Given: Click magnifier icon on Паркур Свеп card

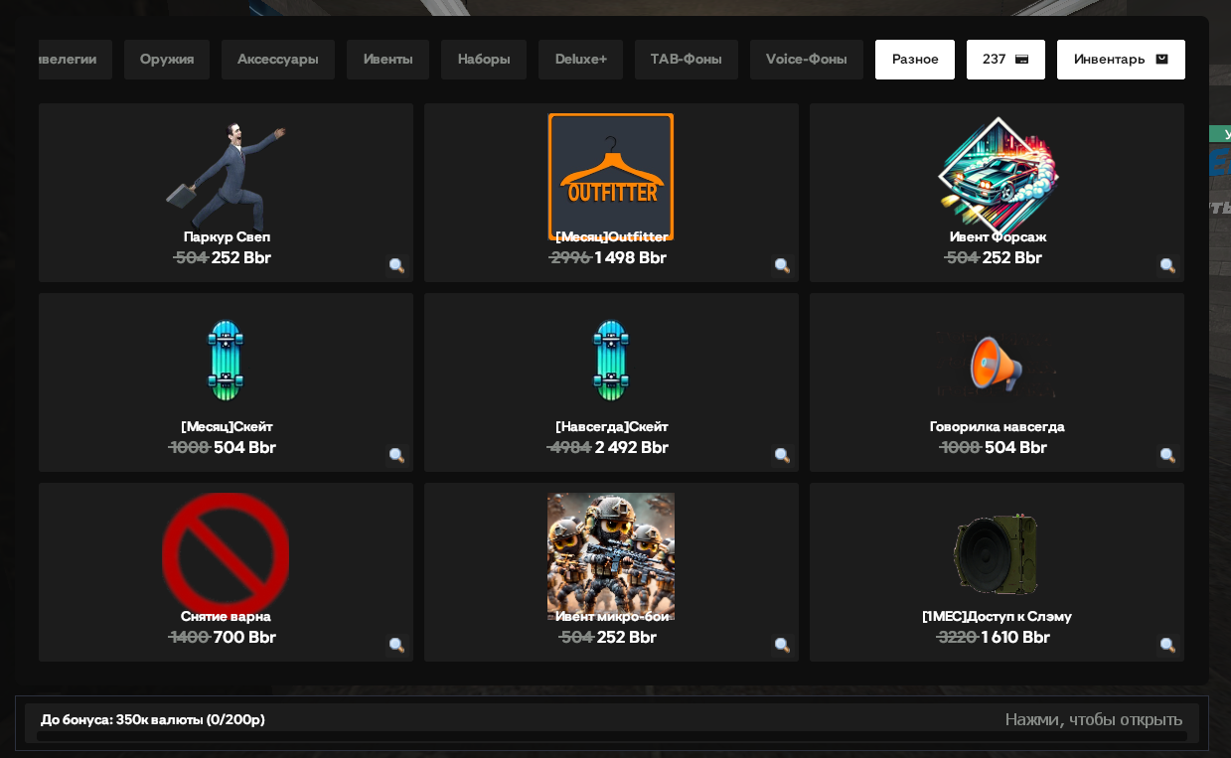Looking at the screenshot, I should pos(396,265).
